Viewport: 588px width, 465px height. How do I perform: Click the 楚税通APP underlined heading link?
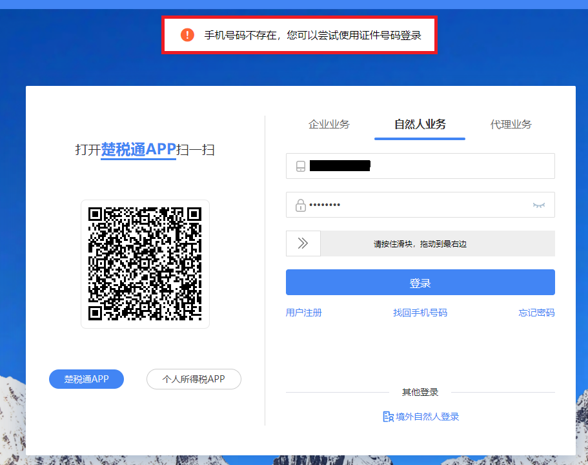click(138, 149)
